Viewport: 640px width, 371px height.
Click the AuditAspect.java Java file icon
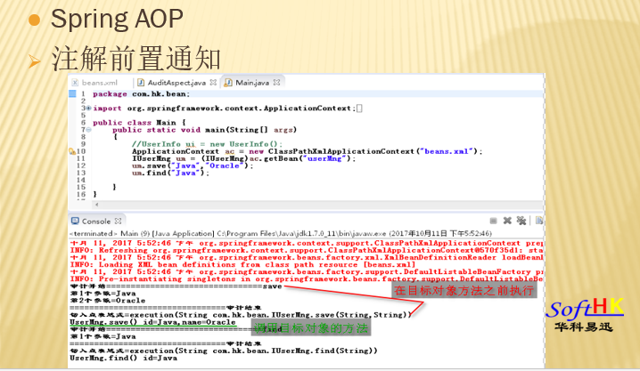141,83
